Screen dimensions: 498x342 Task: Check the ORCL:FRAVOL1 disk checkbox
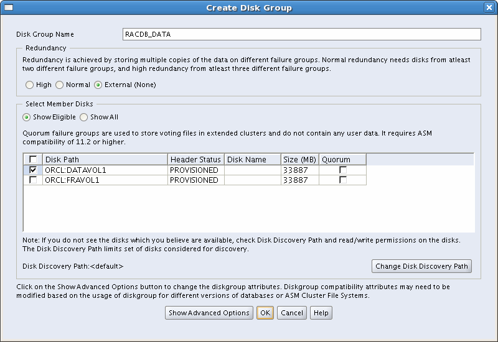pos(33,180)
